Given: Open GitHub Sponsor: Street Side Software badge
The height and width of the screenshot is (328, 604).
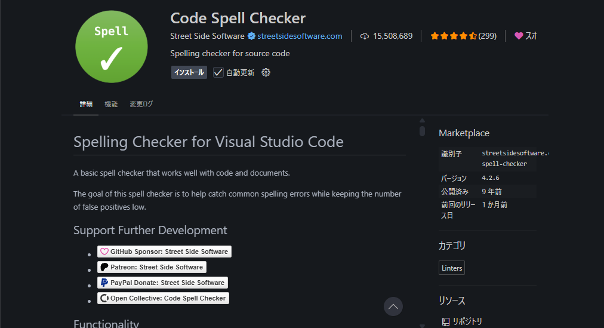Looking at the screenshot, I should pos(165,252).
